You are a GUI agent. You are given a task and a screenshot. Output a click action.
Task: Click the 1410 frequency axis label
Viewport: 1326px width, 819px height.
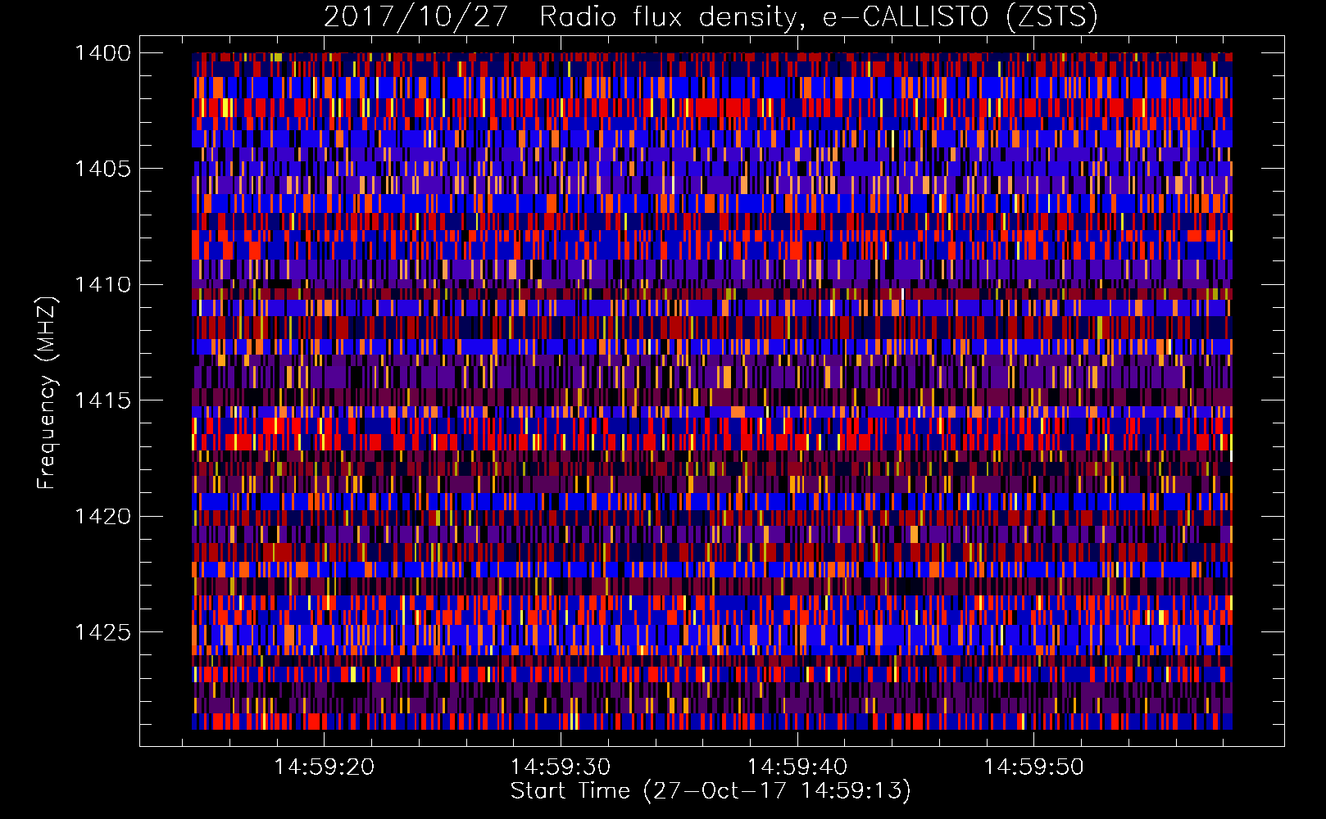pyautogui.click(x=102, y=285)
